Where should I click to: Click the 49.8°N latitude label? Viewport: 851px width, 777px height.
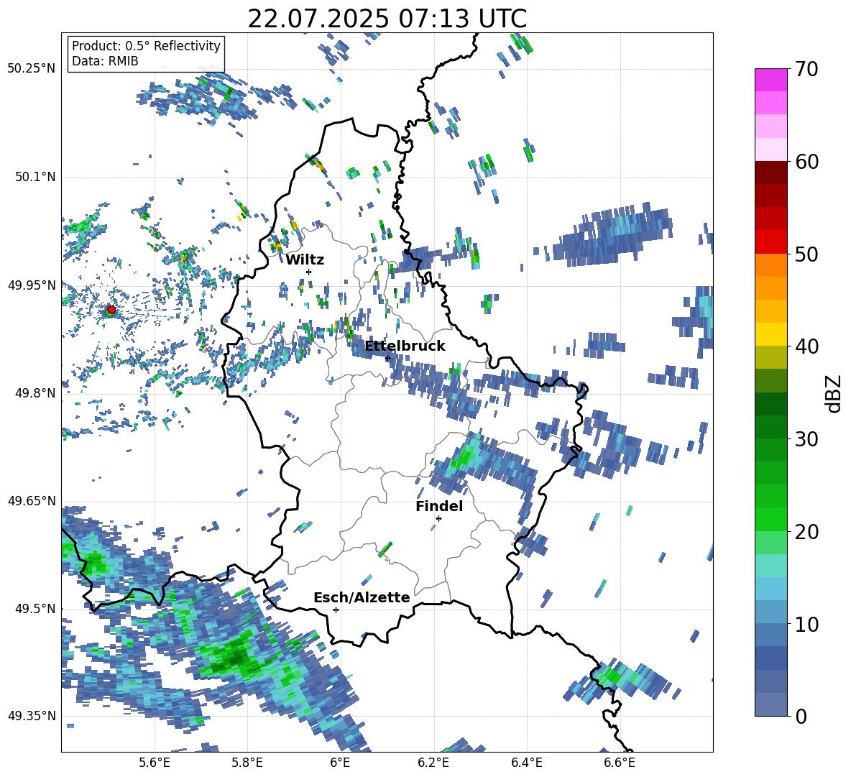(x=34, y=393)
